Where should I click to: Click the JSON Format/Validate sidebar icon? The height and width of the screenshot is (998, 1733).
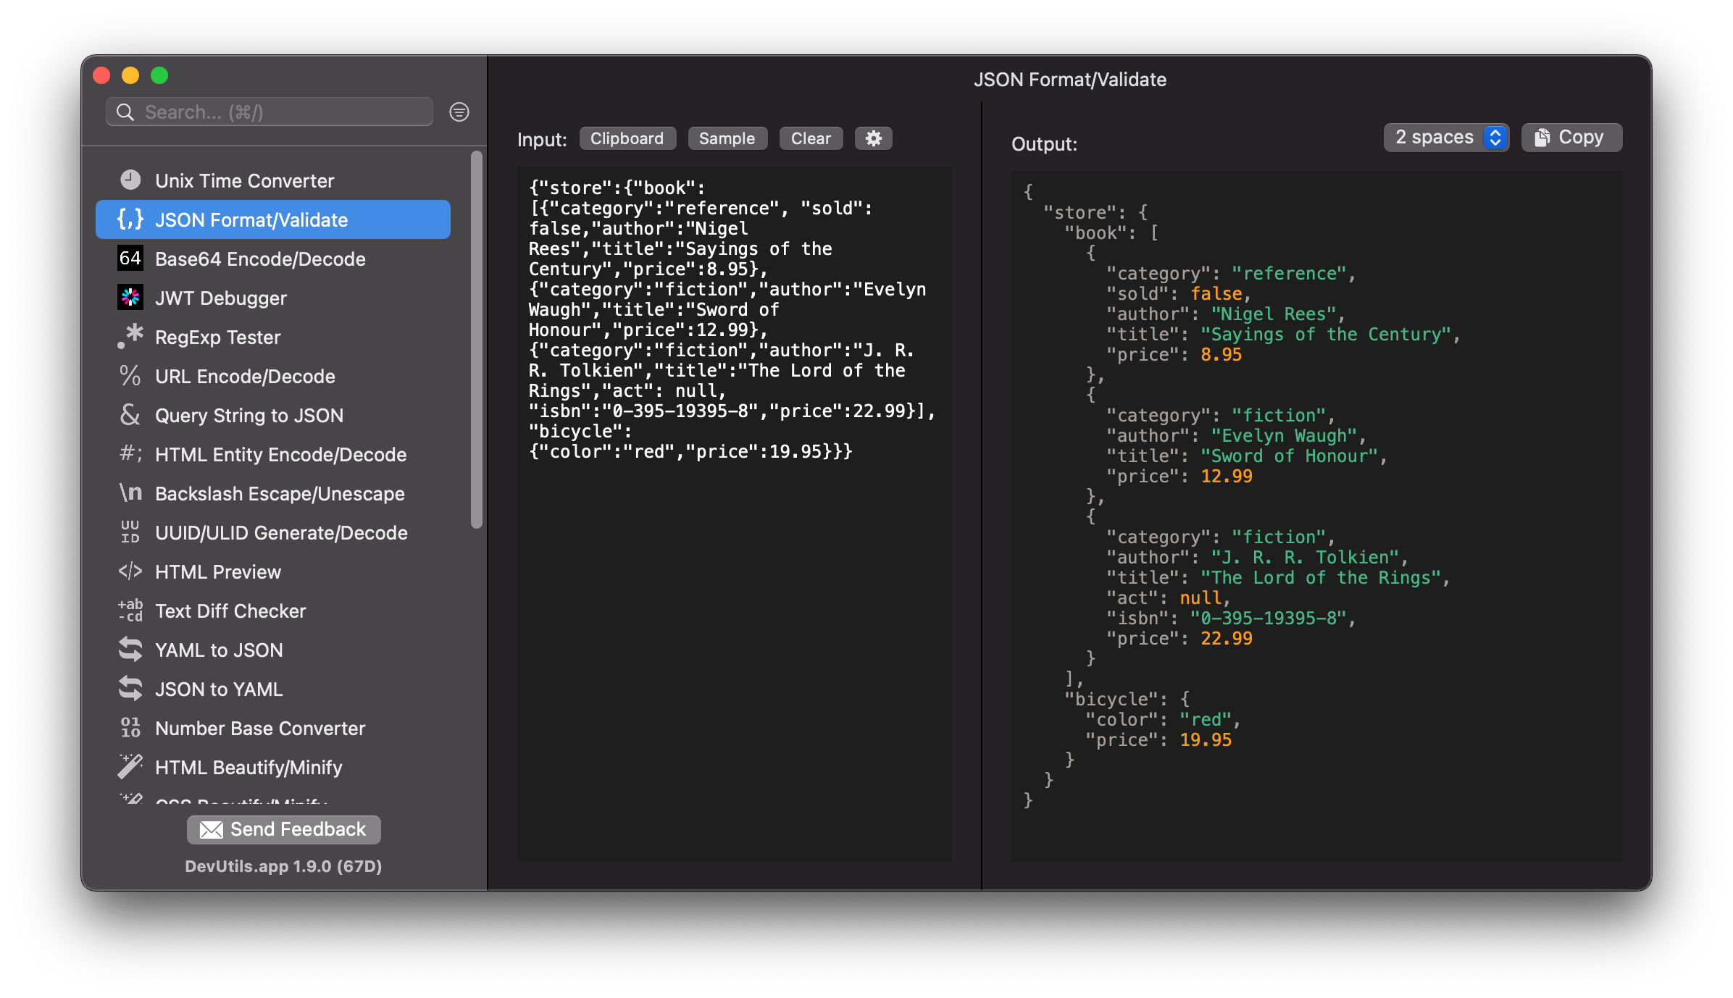click(132, 219)
